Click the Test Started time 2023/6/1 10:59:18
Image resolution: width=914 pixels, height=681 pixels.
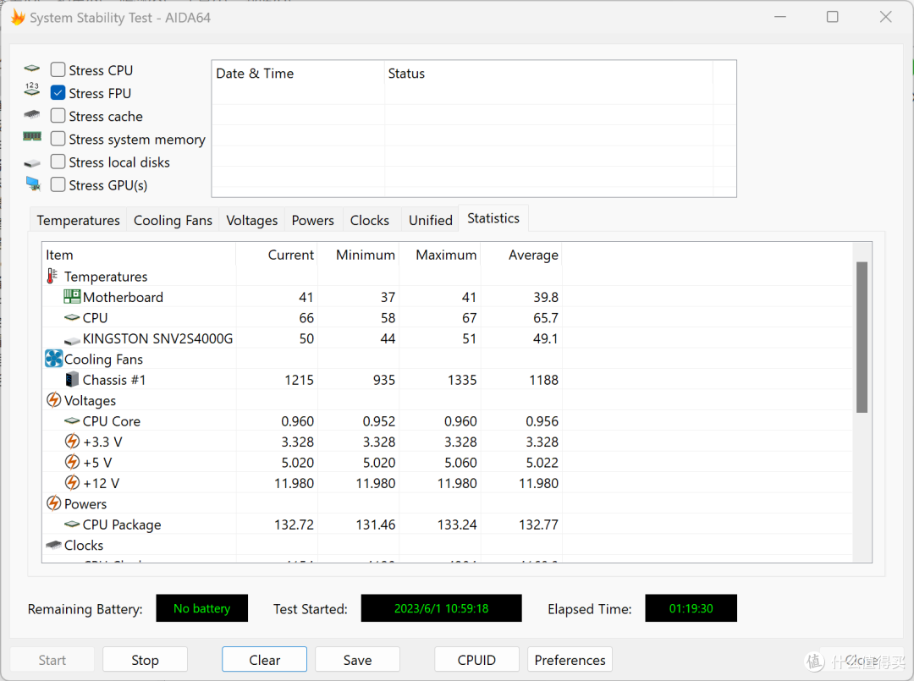[441, 608]
